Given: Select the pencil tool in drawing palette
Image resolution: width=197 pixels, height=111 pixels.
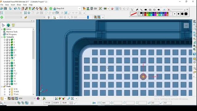Looking at the screenshot, I should tap(137, 10).
